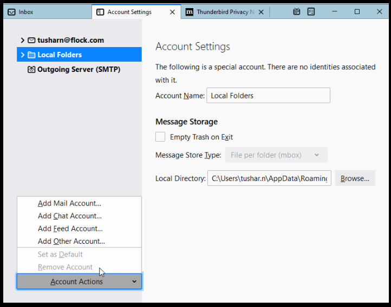391x307 pixels.
Task: Choose Add Chat Account from menu
Action: tap(79, 216)
